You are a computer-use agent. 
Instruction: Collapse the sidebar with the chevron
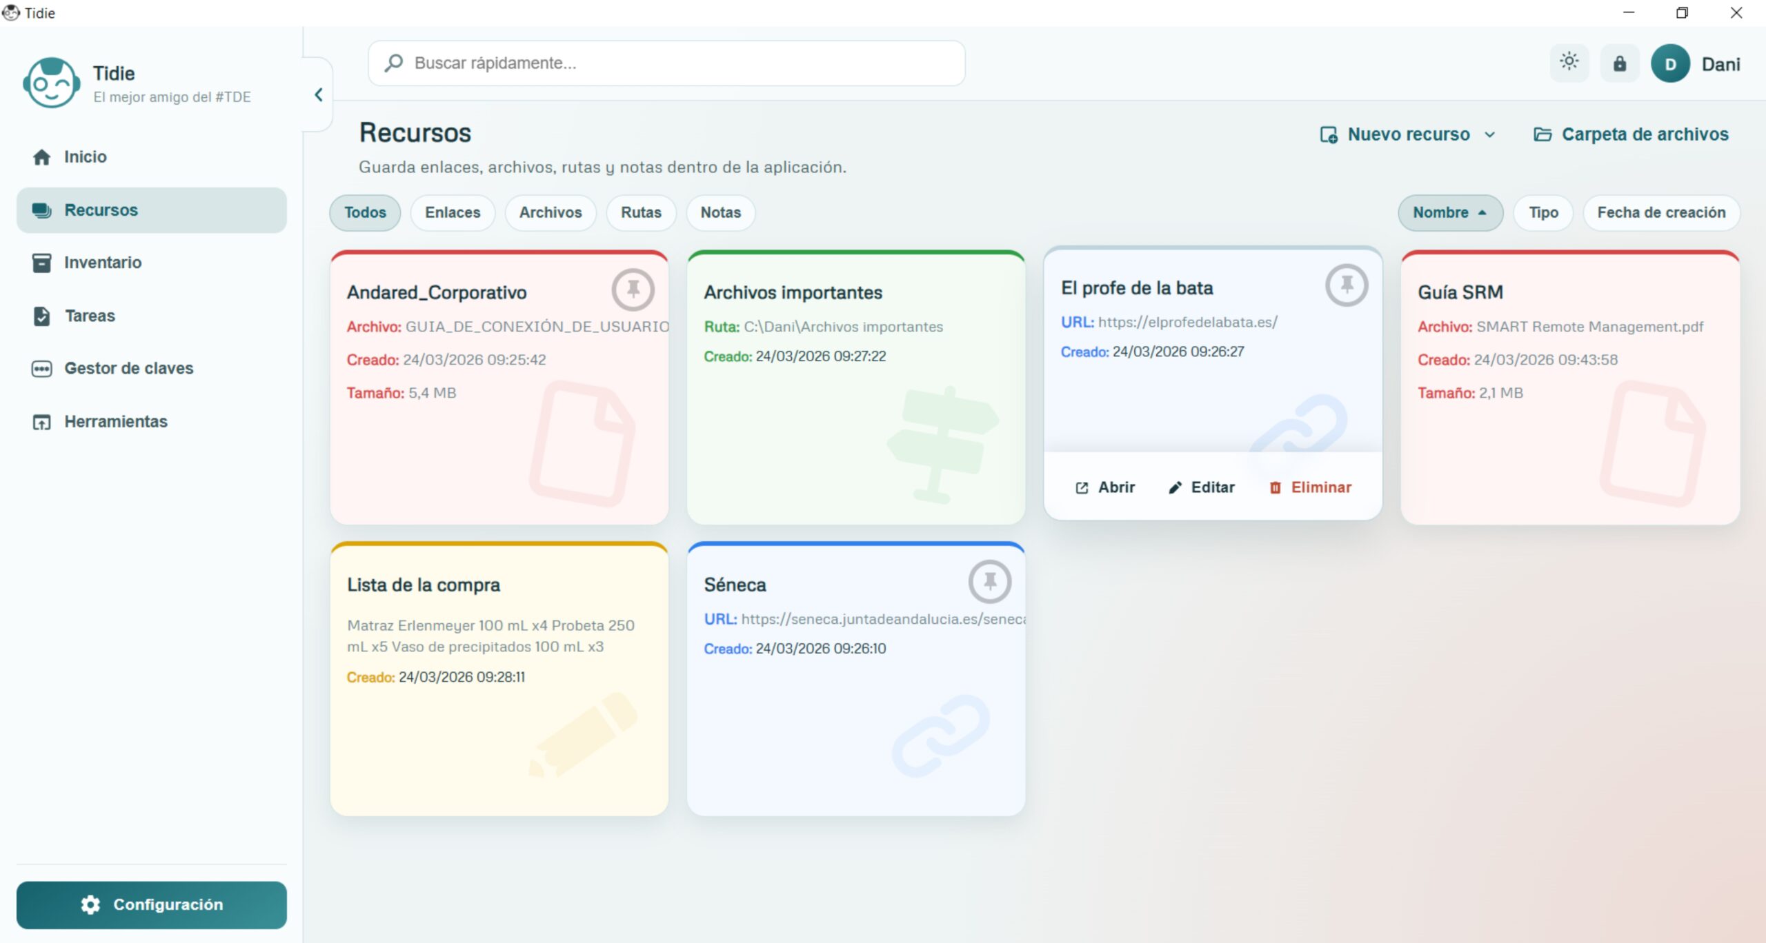pyautogui.click(x=318, y=95)
